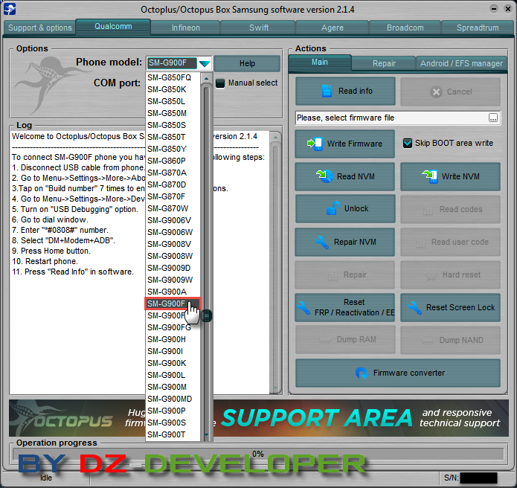
Task: Select SM-G900F in the model list
Action: click(173, 304)
